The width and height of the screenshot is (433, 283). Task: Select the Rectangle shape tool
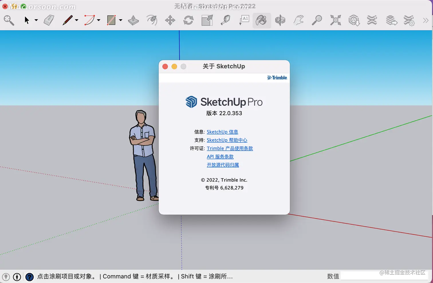click(111, 20)
